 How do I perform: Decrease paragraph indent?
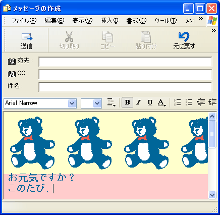pos(201,102)
